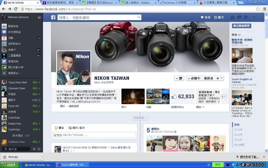
Task: Expand the see more arrow in sidebar
Action: tap(4, 73)
